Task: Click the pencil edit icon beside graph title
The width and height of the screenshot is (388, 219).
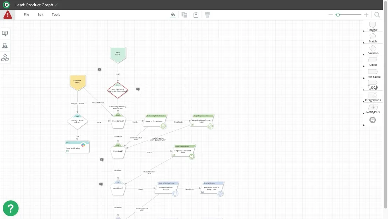Action: click(x=56, y=5)
